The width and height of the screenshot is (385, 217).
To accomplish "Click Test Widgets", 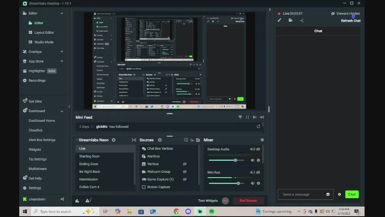I will pos(208,201).
